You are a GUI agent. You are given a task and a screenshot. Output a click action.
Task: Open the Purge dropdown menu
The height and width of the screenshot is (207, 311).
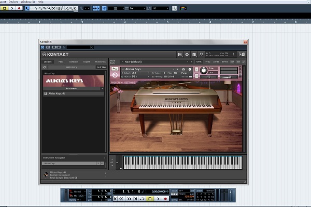186,73
